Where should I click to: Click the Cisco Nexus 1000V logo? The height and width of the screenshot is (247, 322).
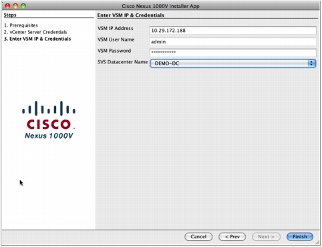pyautogui.click(x=49, y=120)
